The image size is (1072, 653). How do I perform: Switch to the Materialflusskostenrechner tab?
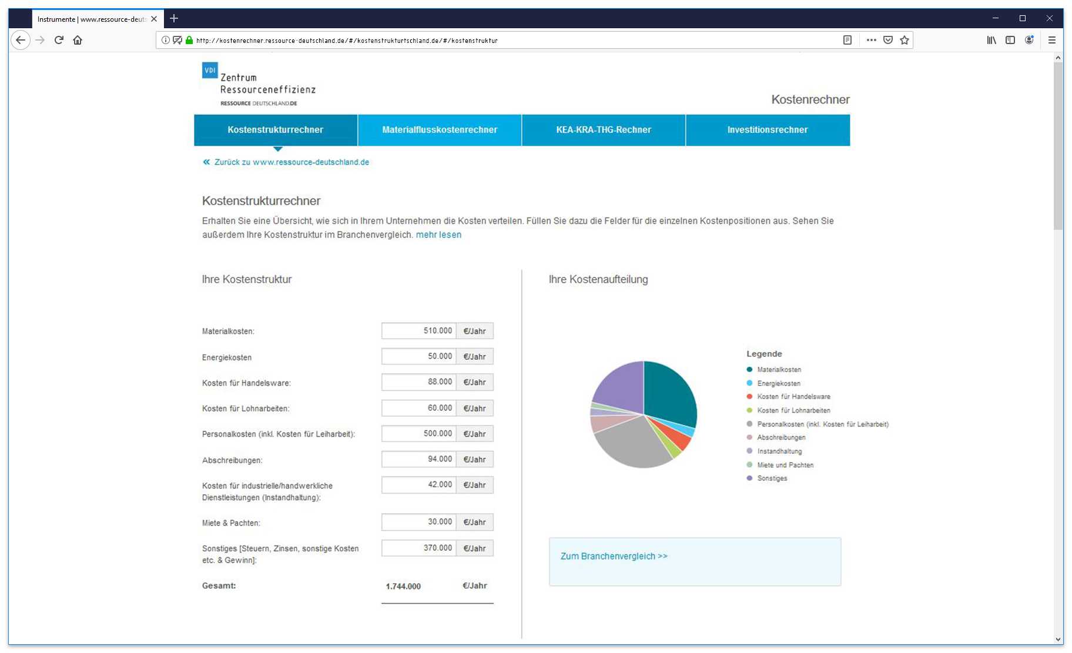(440, 130)
